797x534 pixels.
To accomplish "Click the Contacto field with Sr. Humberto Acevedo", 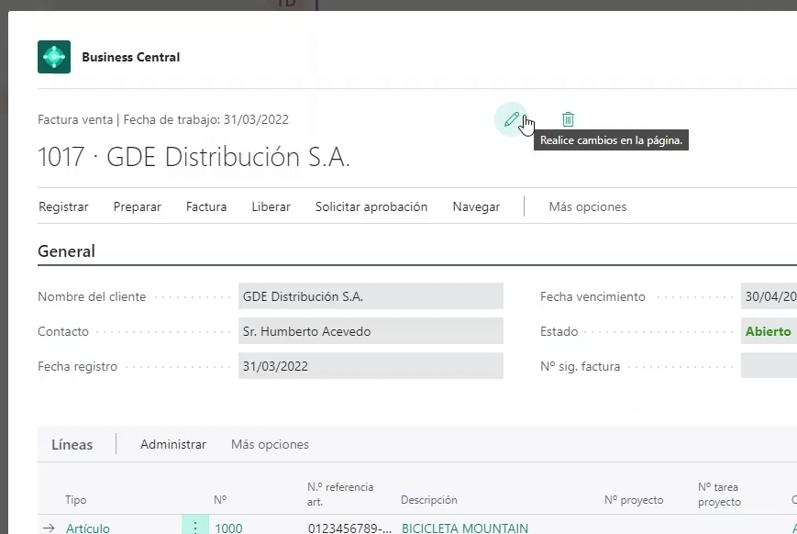I will (370, 331).
